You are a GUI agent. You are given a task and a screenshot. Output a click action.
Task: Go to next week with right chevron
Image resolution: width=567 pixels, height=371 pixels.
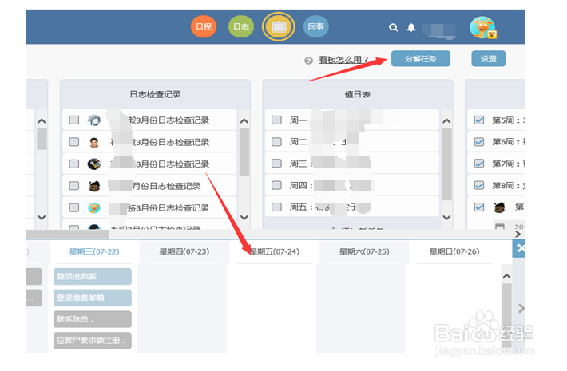(521, 308)
